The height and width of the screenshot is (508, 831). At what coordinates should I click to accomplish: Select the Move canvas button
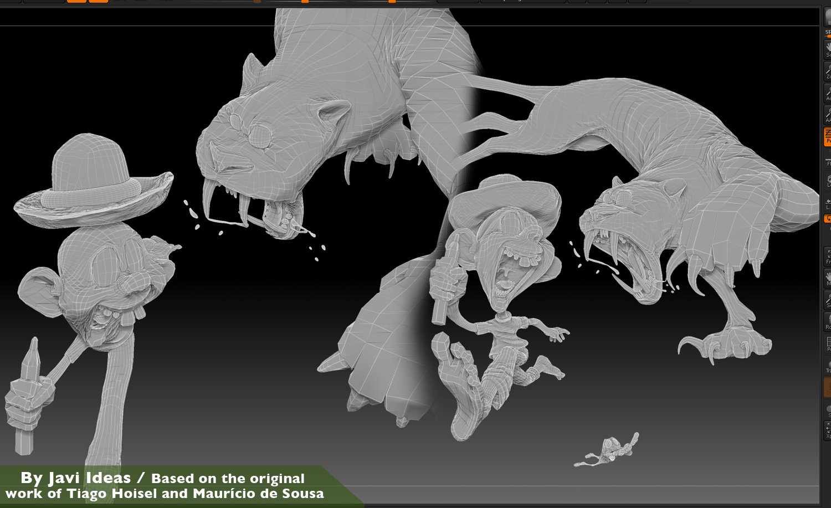click(828, 278)
